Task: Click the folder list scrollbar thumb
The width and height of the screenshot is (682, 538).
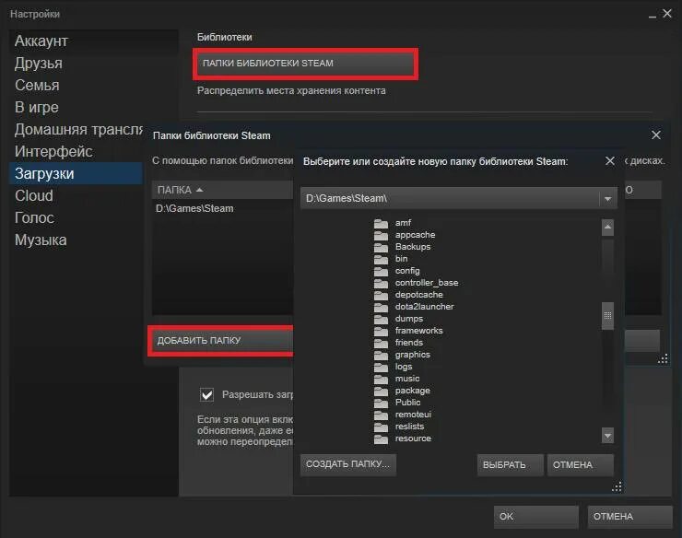Action: (x=607, y=316)
